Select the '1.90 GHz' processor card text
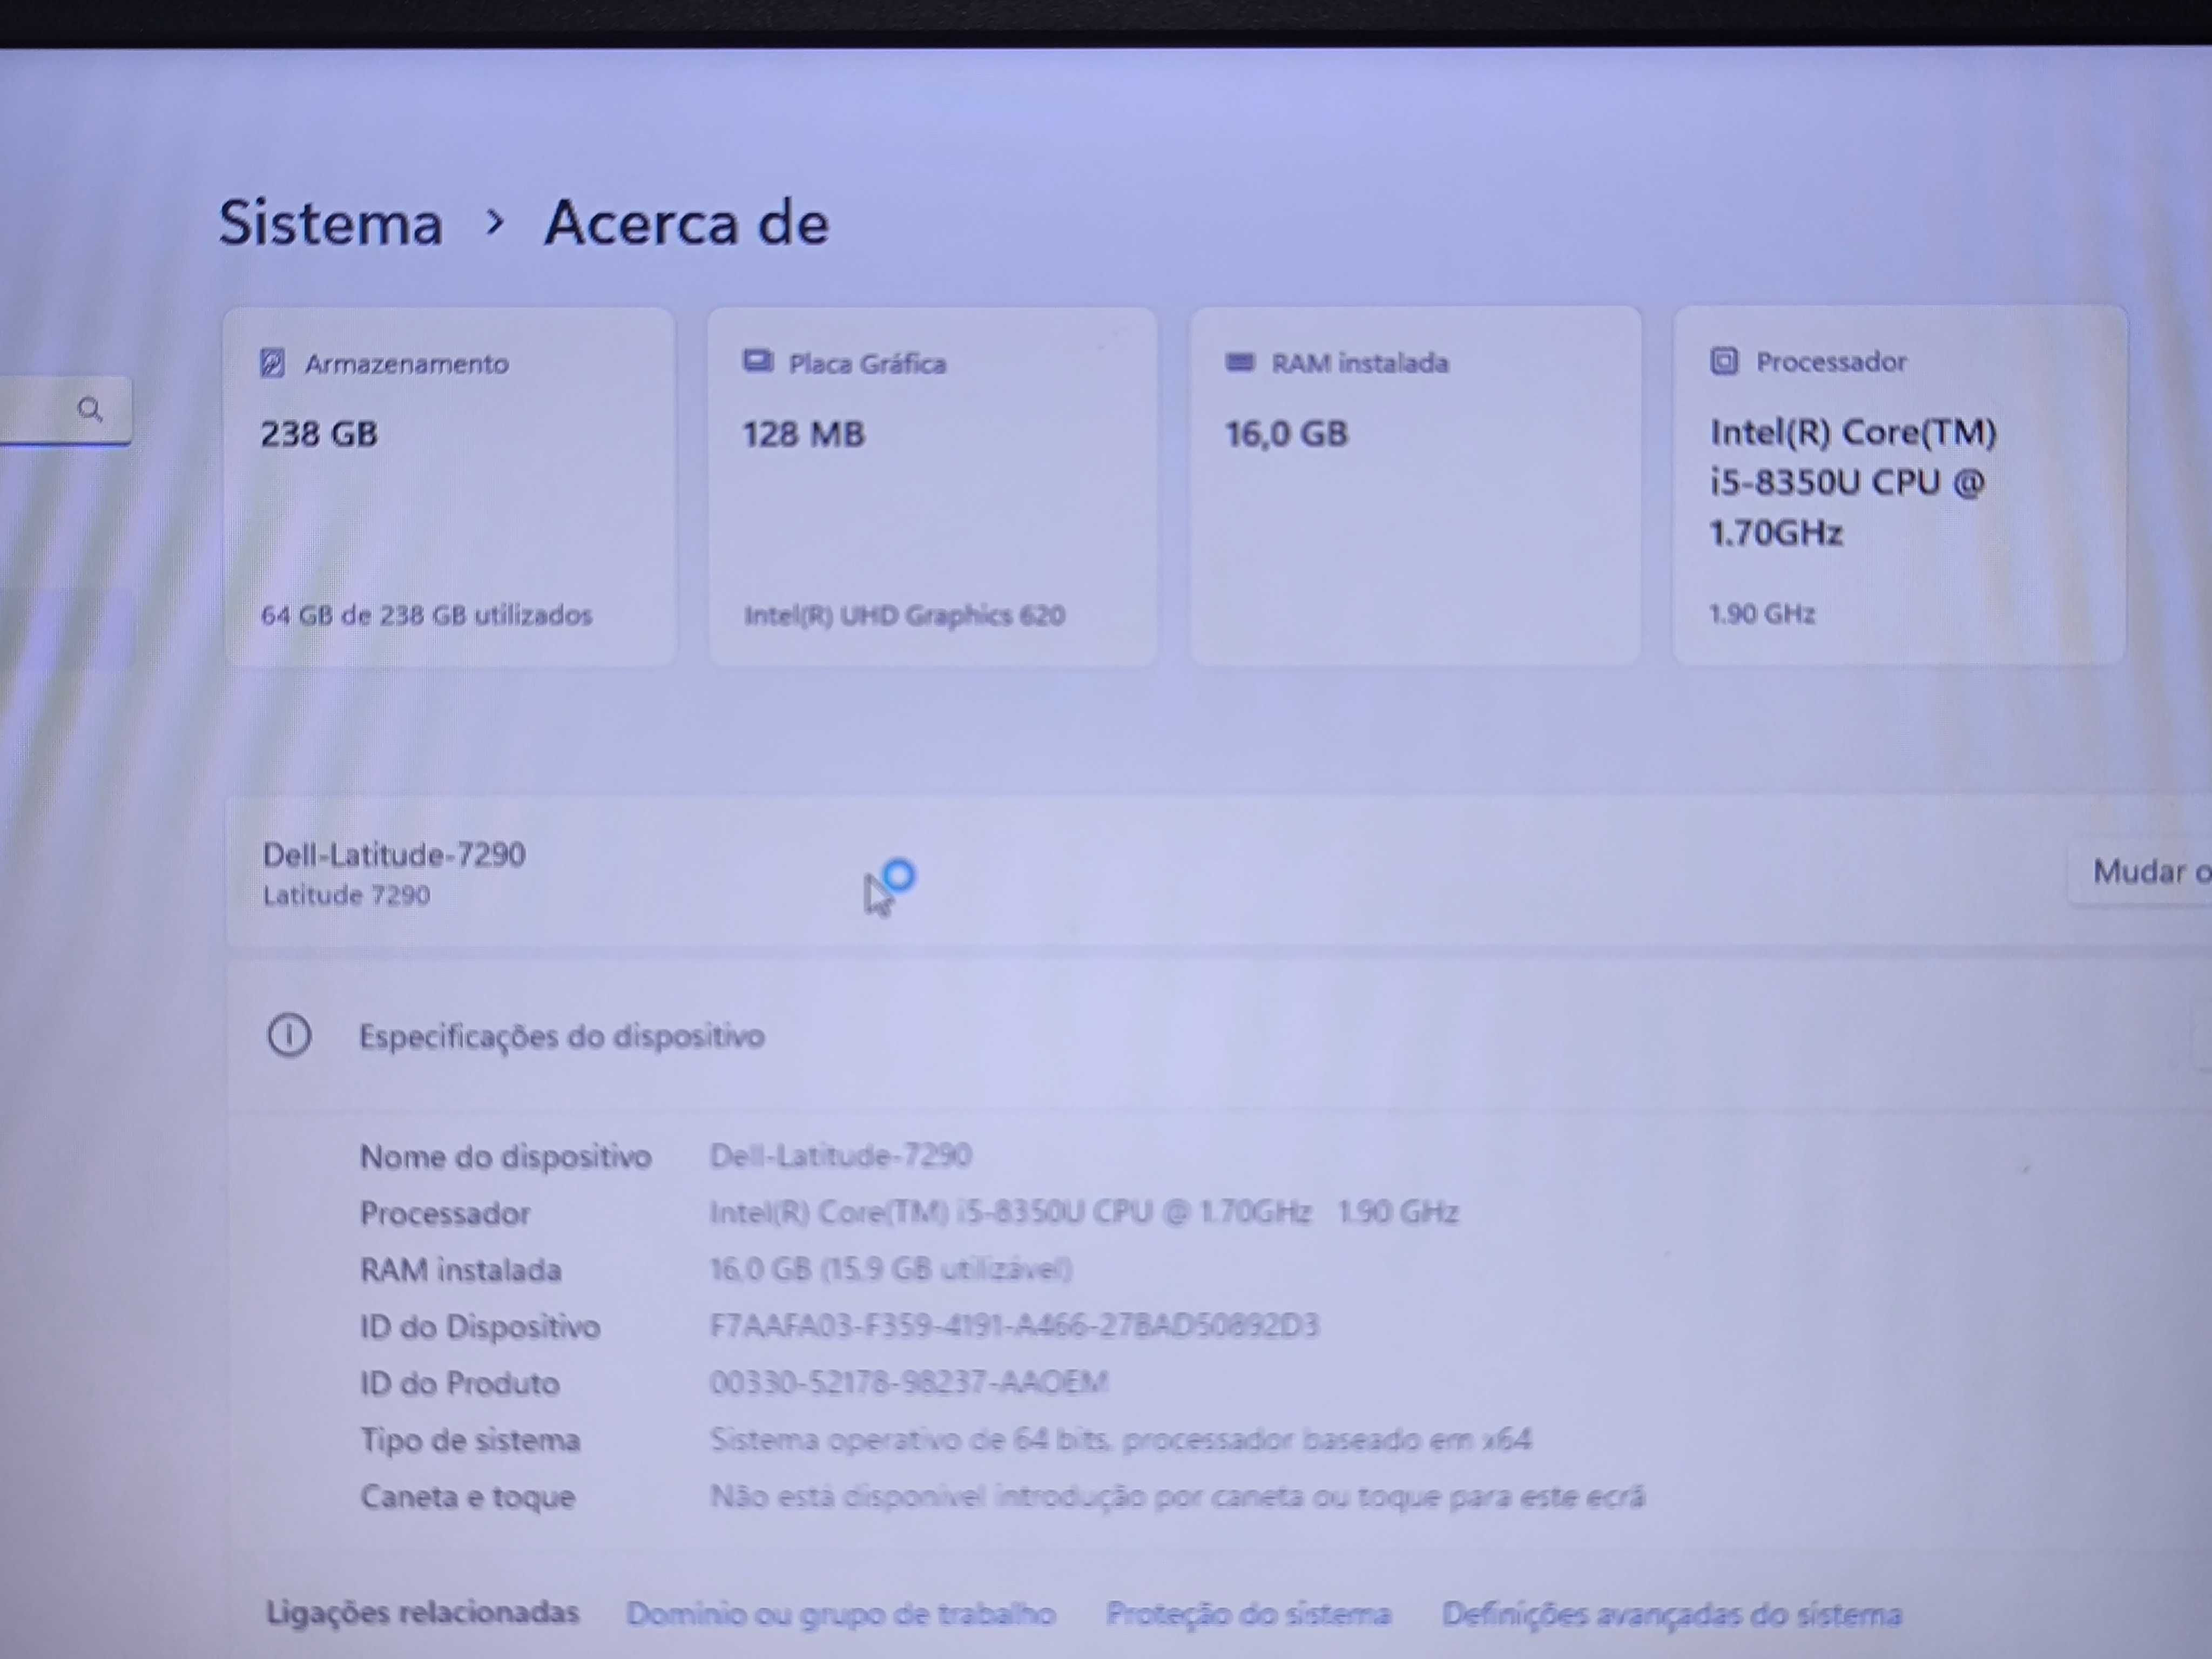Viewport: 2212px width, 1659px height. point(1762,614)
